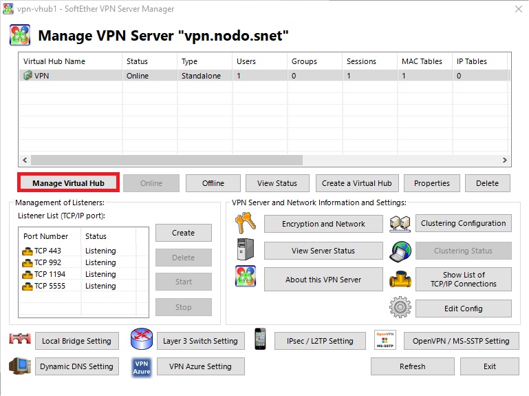
Task: Click the SoftEther logo beside the Manage VPN Server heading
Action: (20, 35)
